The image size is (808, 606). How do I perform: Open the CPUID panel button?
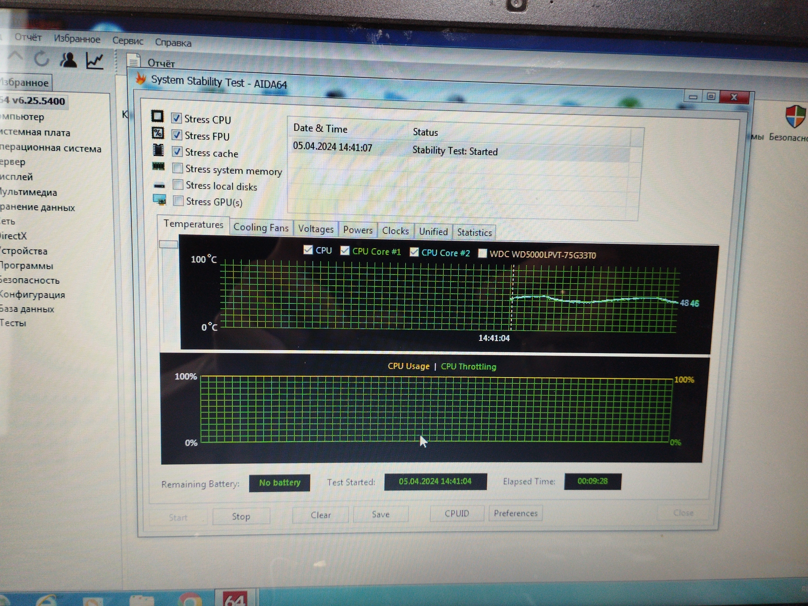click(x=457, y=513)
